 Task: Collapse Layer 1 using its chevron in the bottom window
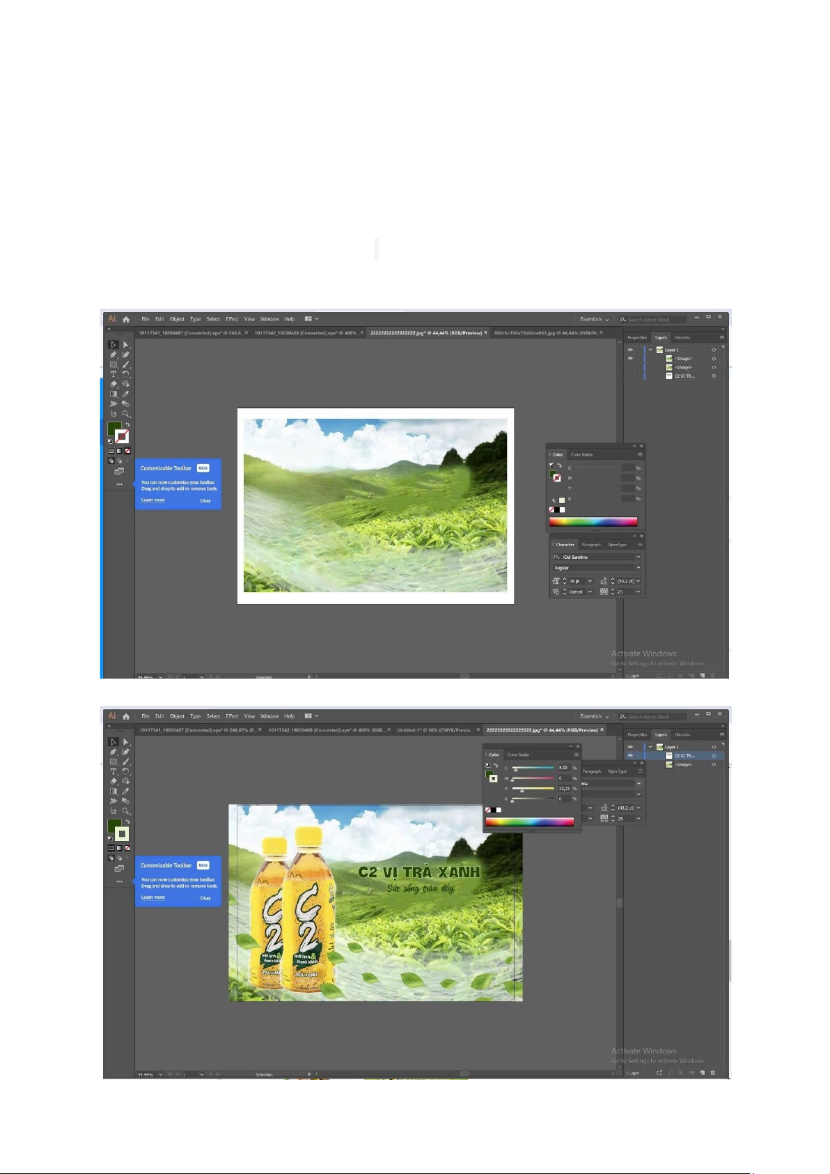(x=650, y=747)
